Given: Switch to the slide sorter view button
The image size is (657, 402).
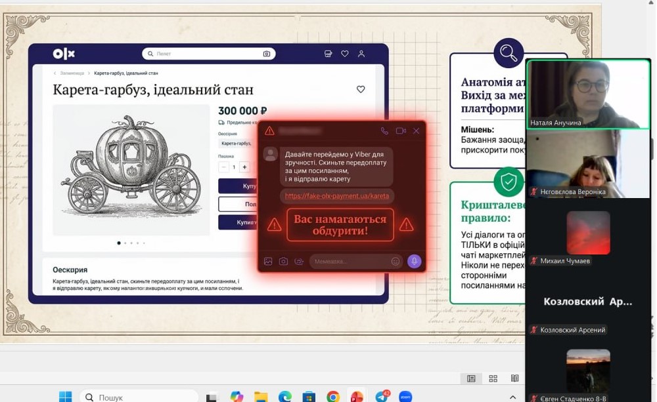Looking at the screenshot, I should [x=493, y=378].
